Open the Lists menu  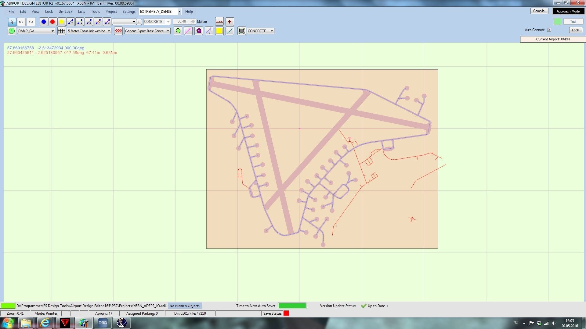coord(81,12)
